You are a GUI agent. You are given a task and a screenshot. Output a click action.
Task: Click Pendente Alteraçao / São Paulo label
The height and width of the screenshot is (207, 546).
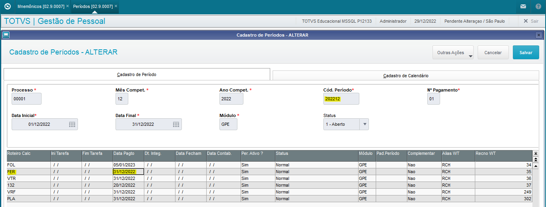tap(475, 21)
